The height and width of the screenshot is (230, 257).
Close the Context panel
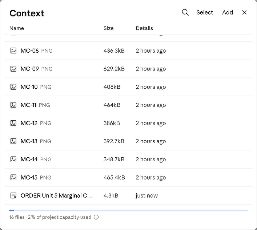pyautogui.click(x=244, y=12)
